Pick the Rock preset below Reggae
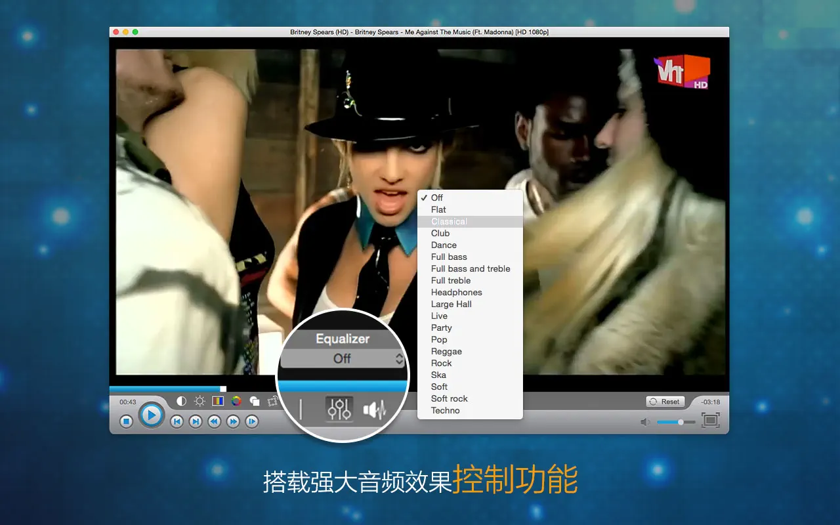 [x=470, y=363]
